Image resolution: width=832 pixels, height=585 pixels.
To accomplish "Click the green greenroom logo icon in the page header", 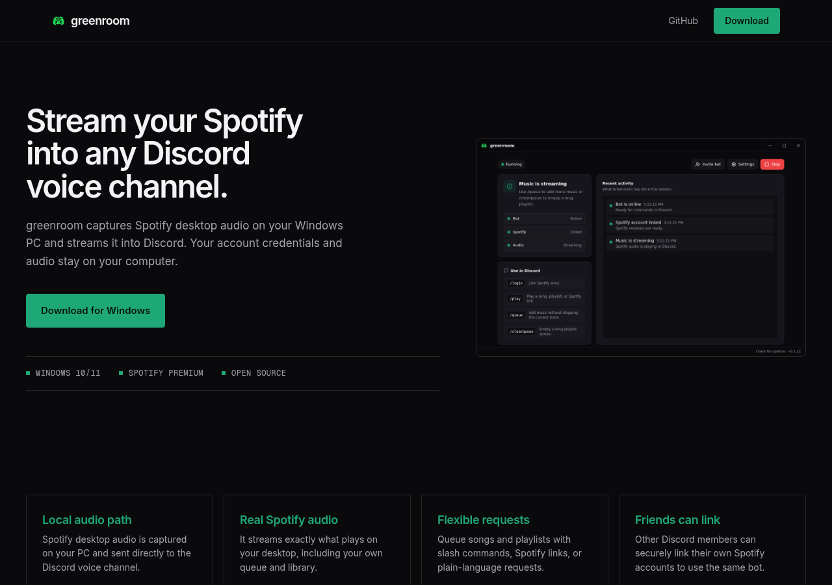I will coord(58,21).
